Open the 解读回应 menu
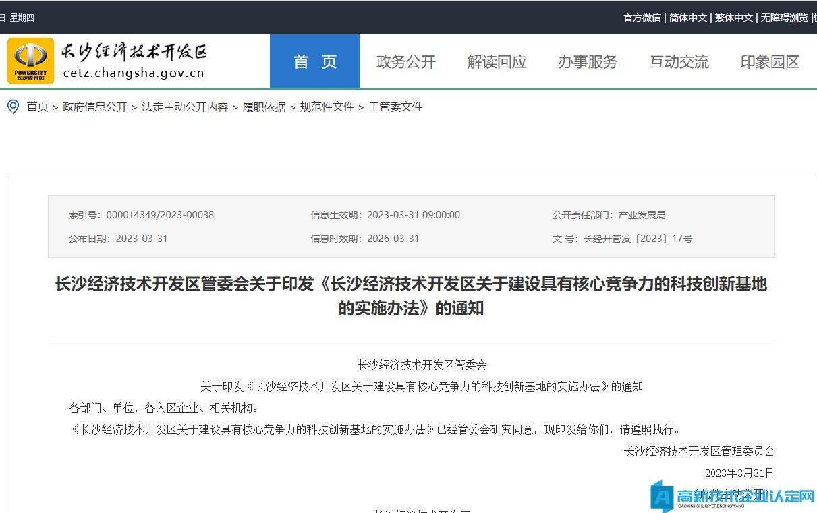 [497, 62]
